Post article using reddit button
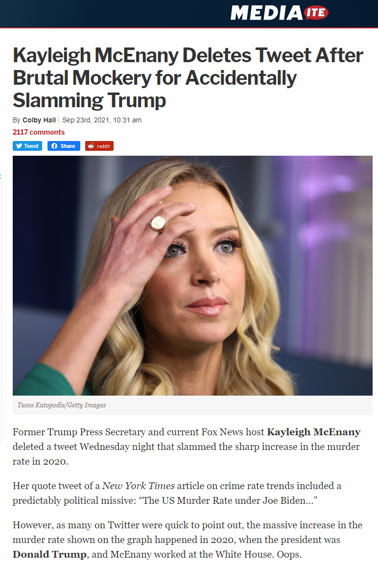378x566 pixels. 99,146
